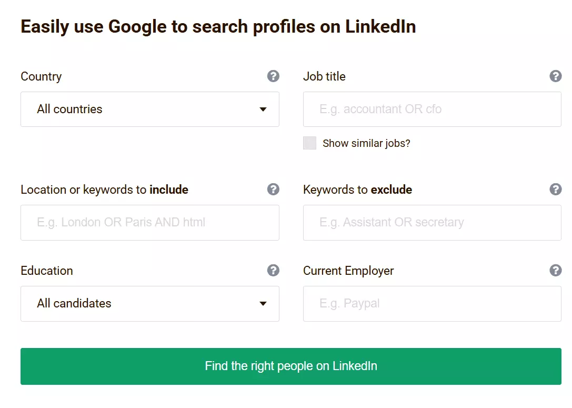Open the Country help tooltip icon
572x408 pixels.
click(x=273, y=76)
